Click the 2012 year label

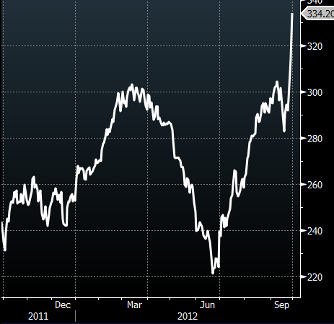(x=188, y=316)
